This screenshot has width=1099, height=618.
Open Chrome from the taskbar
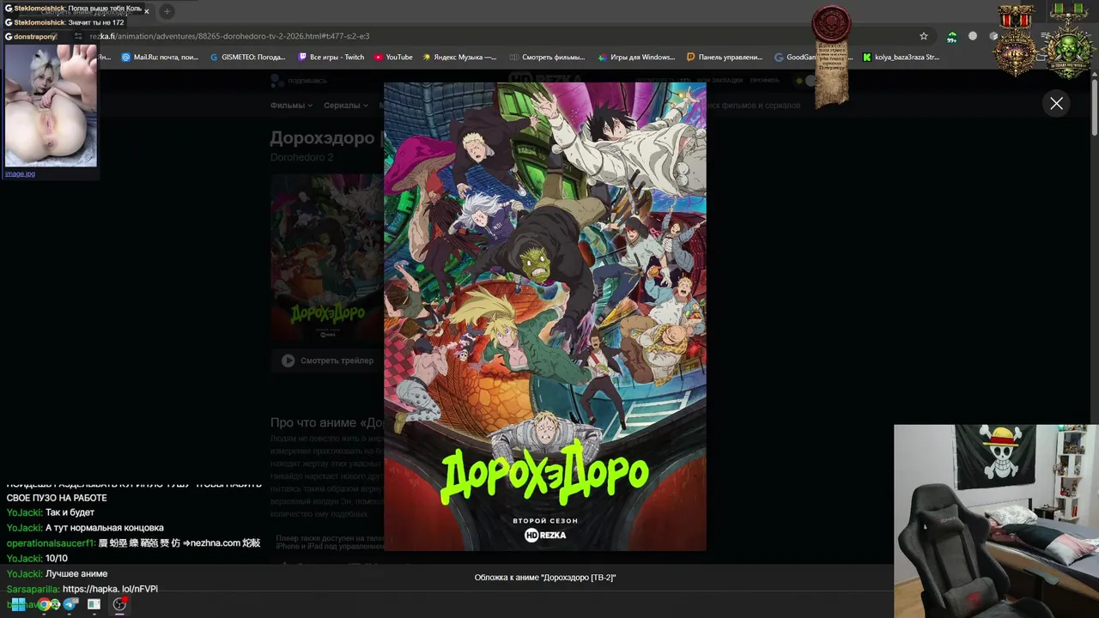click(x=45, y=604)
